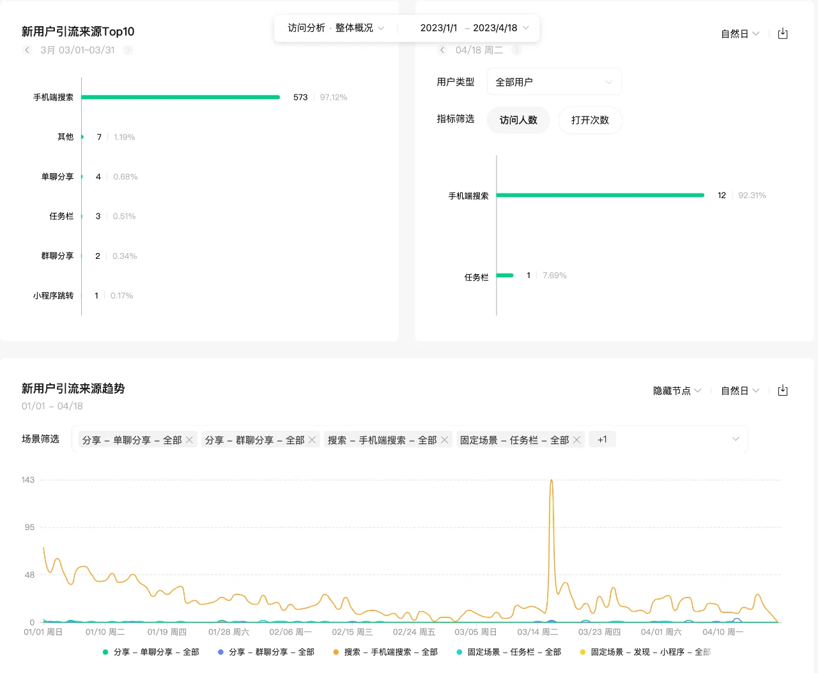Remove the 固定场景-任务栏 filter via its X icon
The image size is (818, 673).
(x=576, y=439)
